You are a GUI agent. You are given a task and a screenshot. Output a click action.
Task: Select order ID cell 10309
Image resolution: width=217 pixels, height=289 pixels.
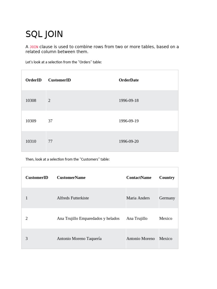coord(31,121)
